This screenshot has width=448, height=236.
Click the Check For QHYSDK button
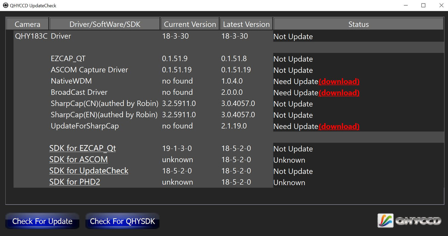click(122, 221)
